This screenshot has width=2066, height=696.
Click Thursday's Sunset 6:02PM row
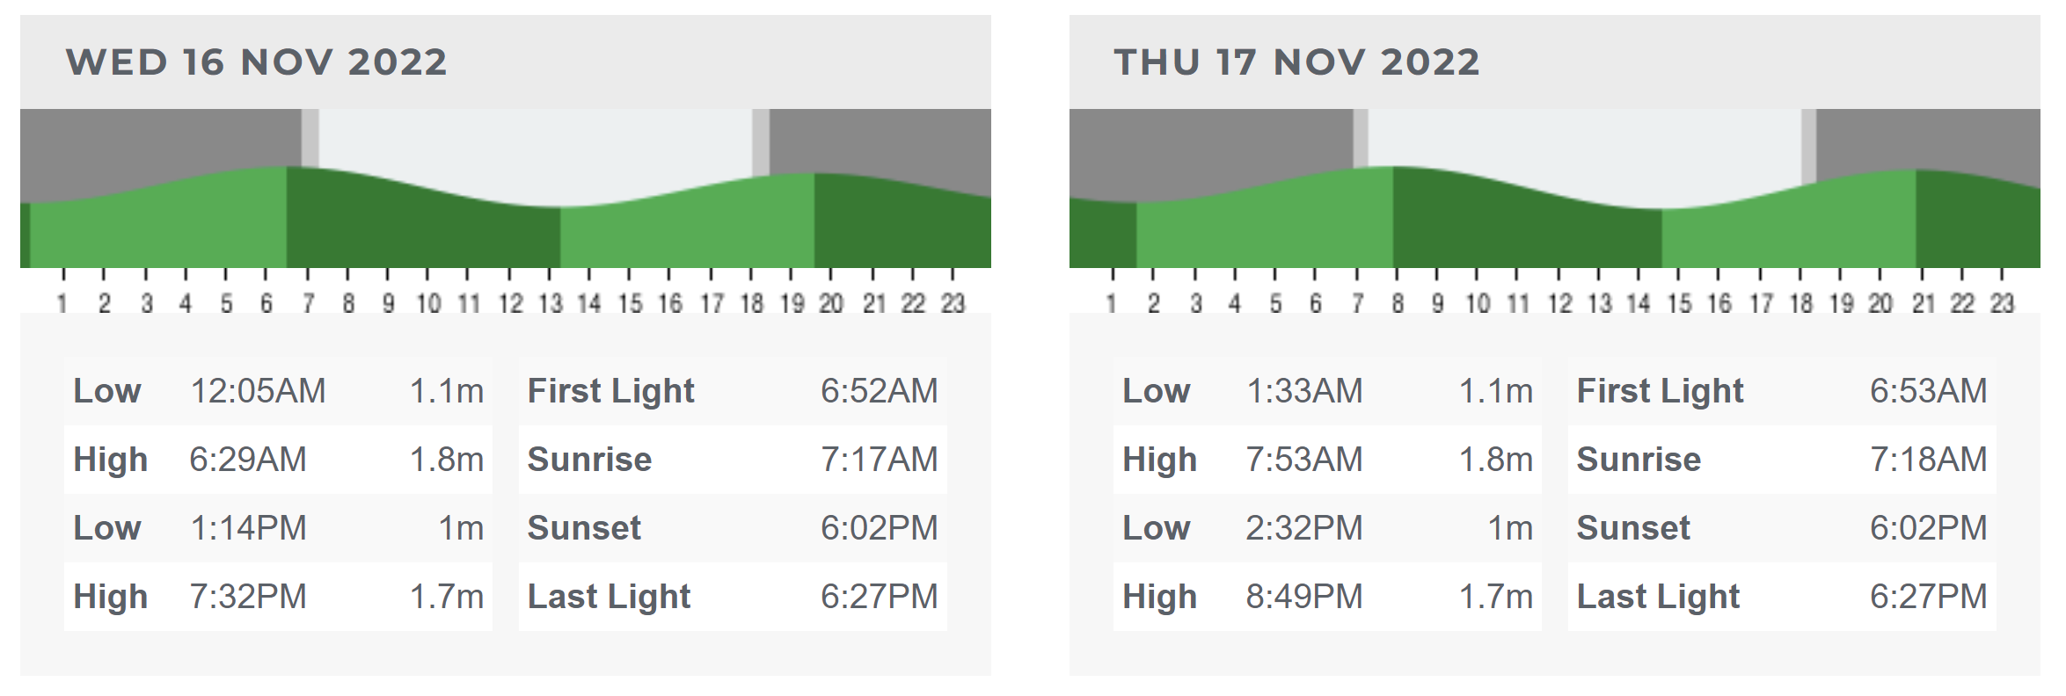(x=1782, y=528)
